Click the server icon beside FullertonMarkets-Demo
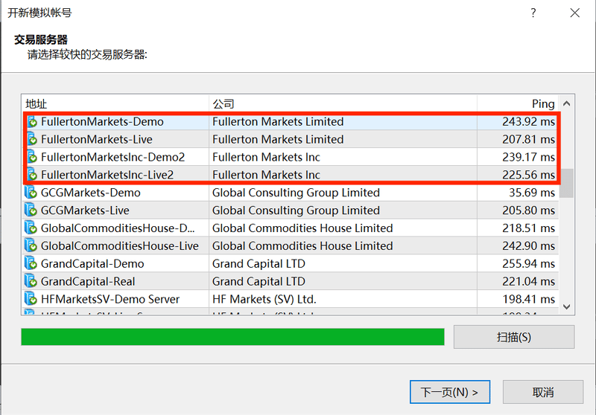 (x=31, y=122)
